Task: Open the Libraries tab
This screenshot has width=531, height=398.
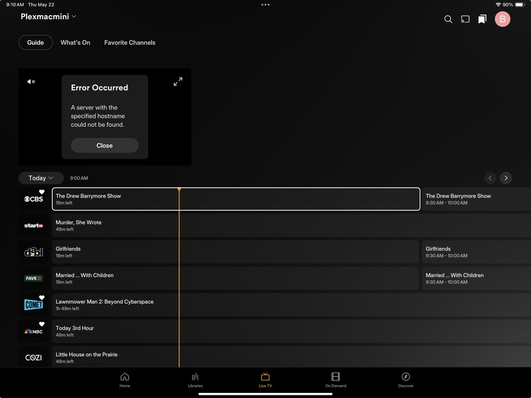Action: pos(195,380)
